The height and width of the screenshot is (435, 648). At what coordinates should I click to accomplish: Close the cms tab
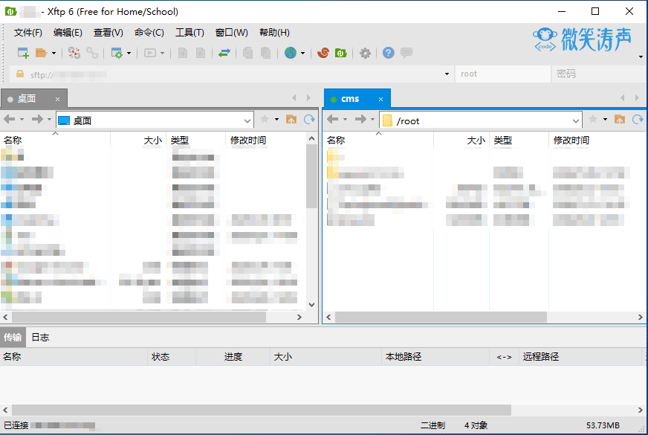(x=380, y=99)
